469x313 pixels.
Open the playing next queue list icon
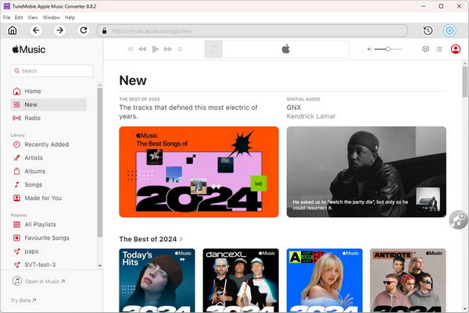click(x=439, y=49)
